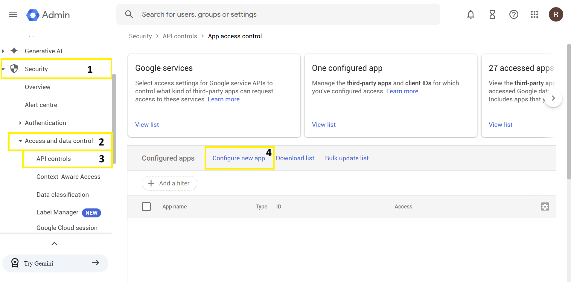Screen dimensions: 571x282
Task: Click Configure new app
Action: click(239, 158)
